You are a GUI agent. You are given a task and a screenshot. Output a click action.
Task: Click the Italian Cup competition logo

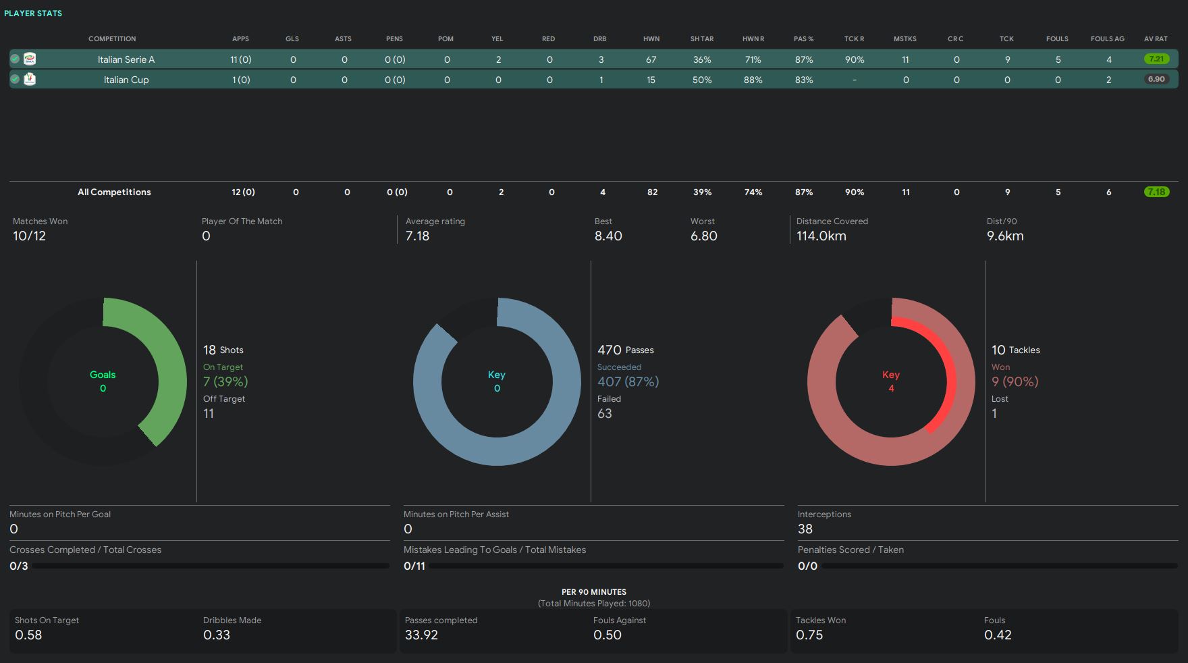(30, 80)
